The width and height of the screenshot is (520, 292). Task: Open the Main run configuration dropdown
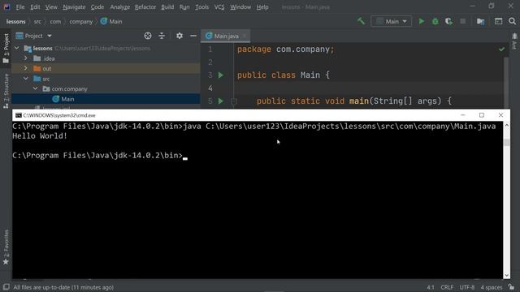[x=392, y=21]
